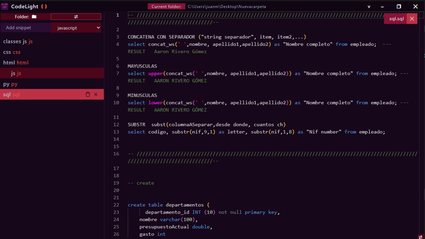Delete the sql snippet with the trash icon
The width and height of the screenshot is (425, 239).
click(88, 95)
